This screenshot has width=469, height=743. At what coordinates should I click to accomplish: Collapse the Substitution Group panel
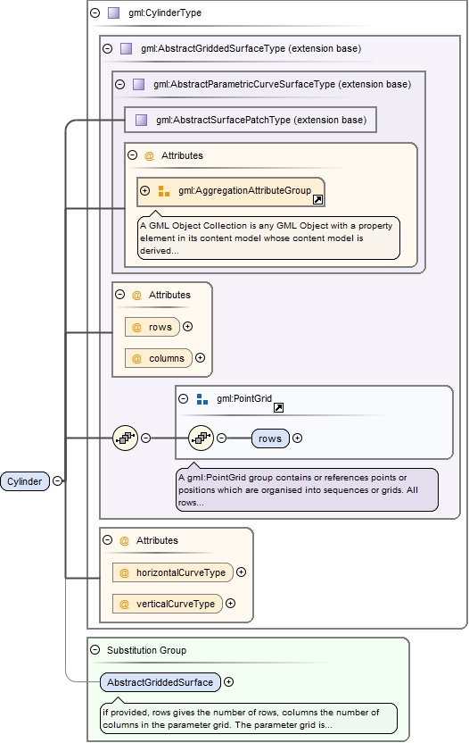95,649
